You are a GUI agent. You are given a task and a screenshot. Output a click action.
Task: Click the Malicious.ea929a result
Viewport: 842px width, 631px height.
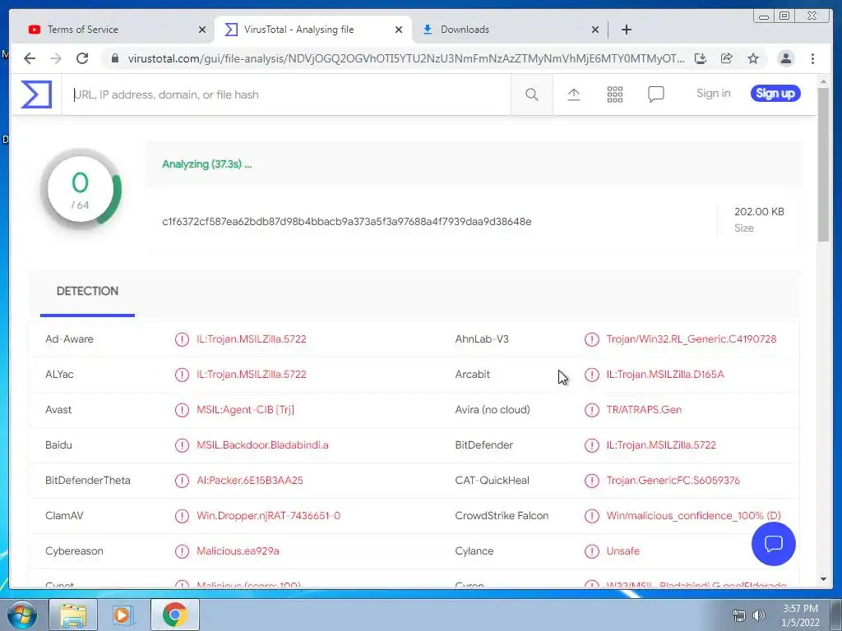tap(238, 551)
